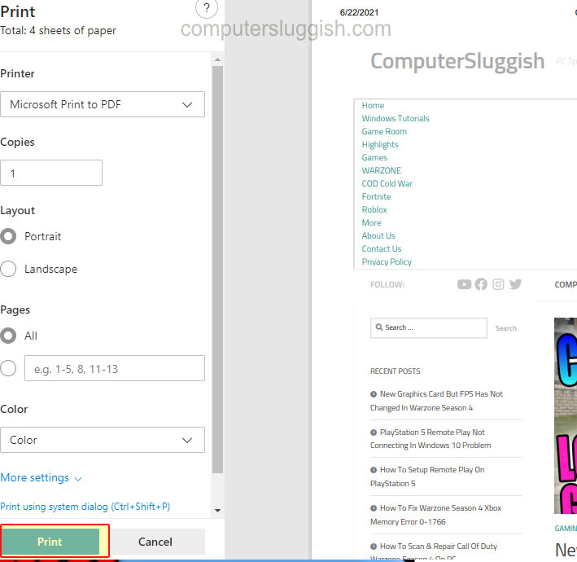Screen dimensions: 577x562
Task: Click the article thumbnail image in preview
Action: click(x=566, y=415)
